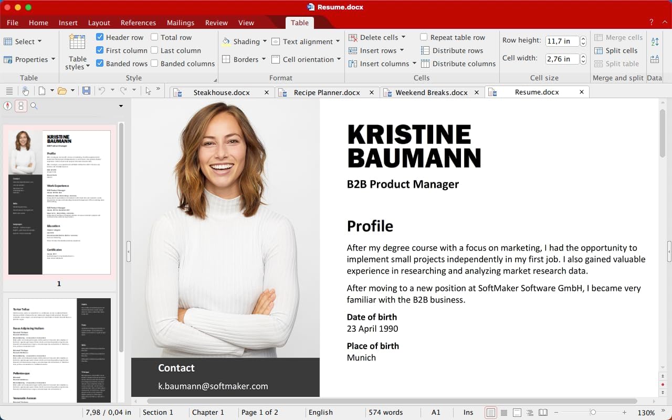
Task: Click the Open folder toolbar icon
Action: (x=62, y=91)
